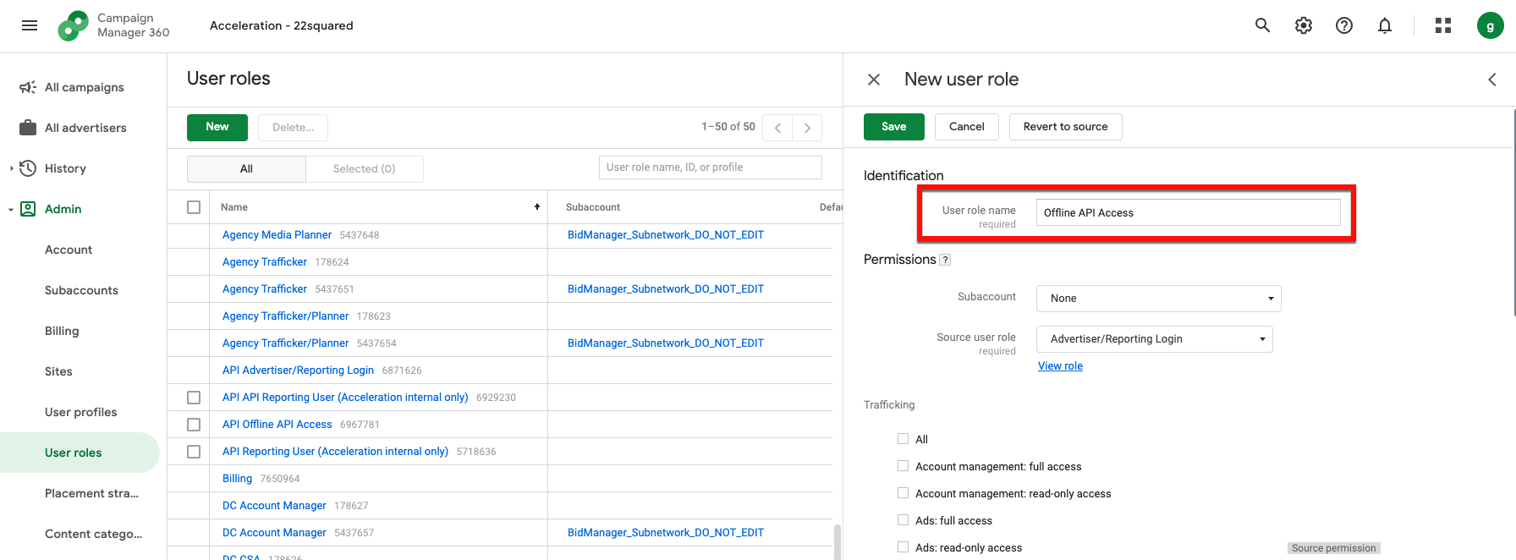Sort by the Name column arrow
This screenshot has width=1516, height=560.
(x=536, y=207)
